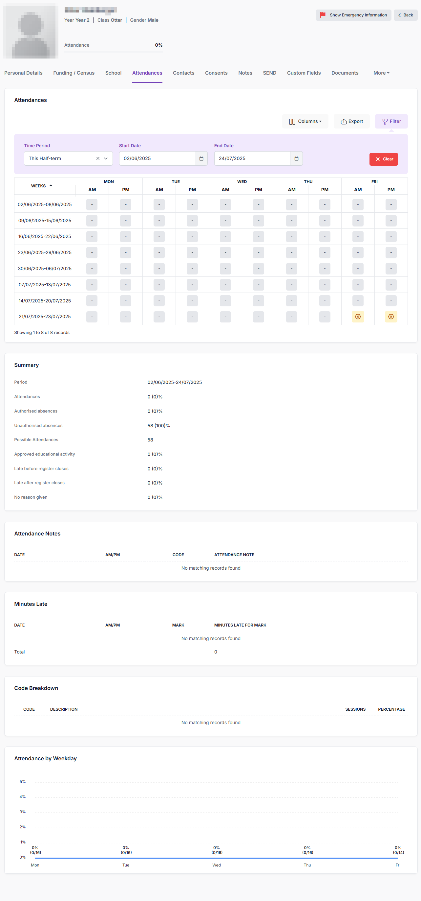The image size is (421, 901).
Task: Go back using the Back button
Action: 405,15
